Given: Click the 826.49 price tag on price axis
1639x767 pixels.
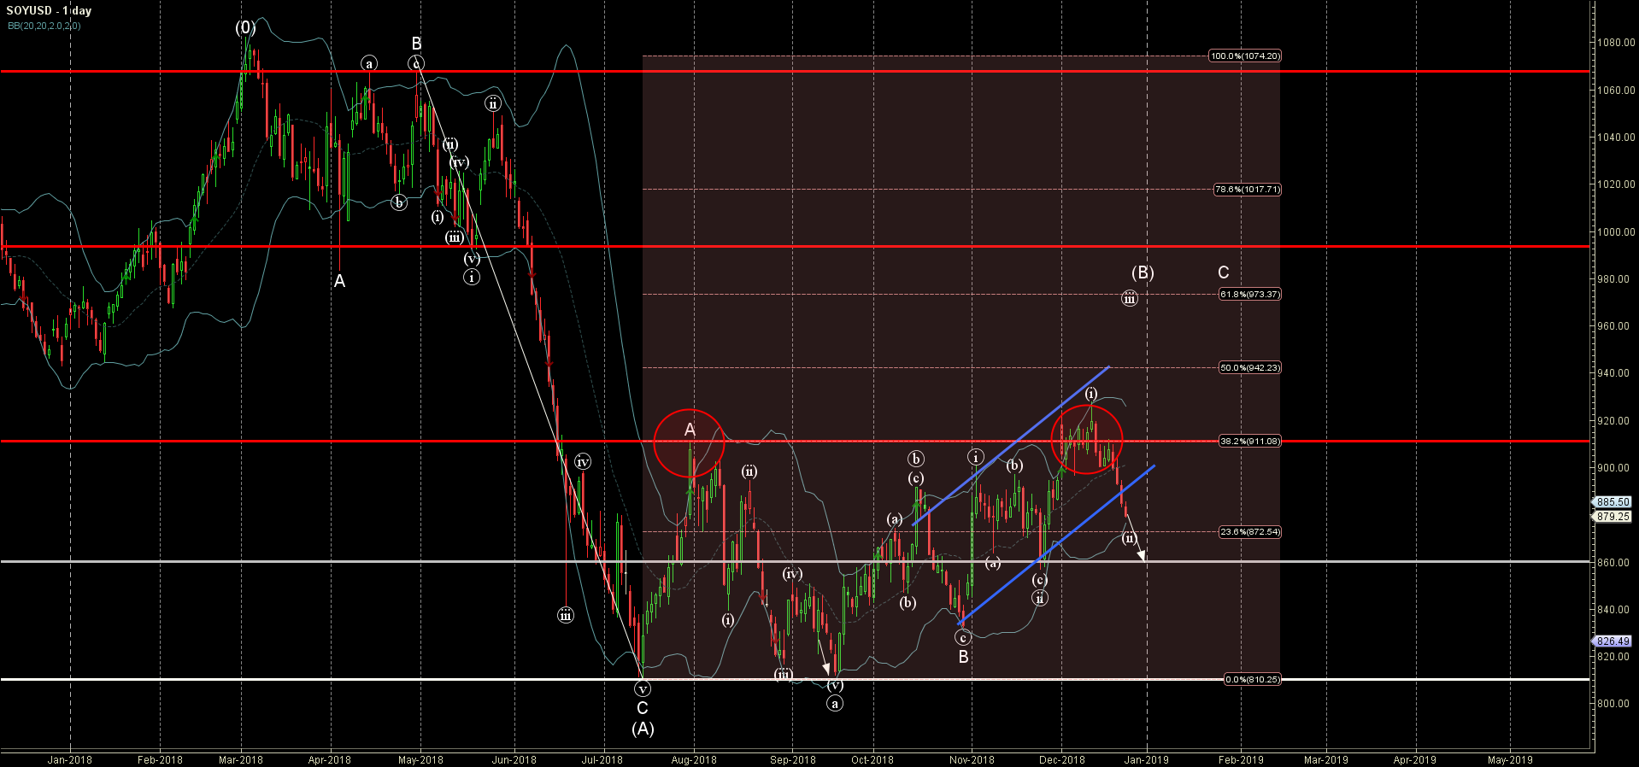Looking at the screenshot, I should point(1613,641).
